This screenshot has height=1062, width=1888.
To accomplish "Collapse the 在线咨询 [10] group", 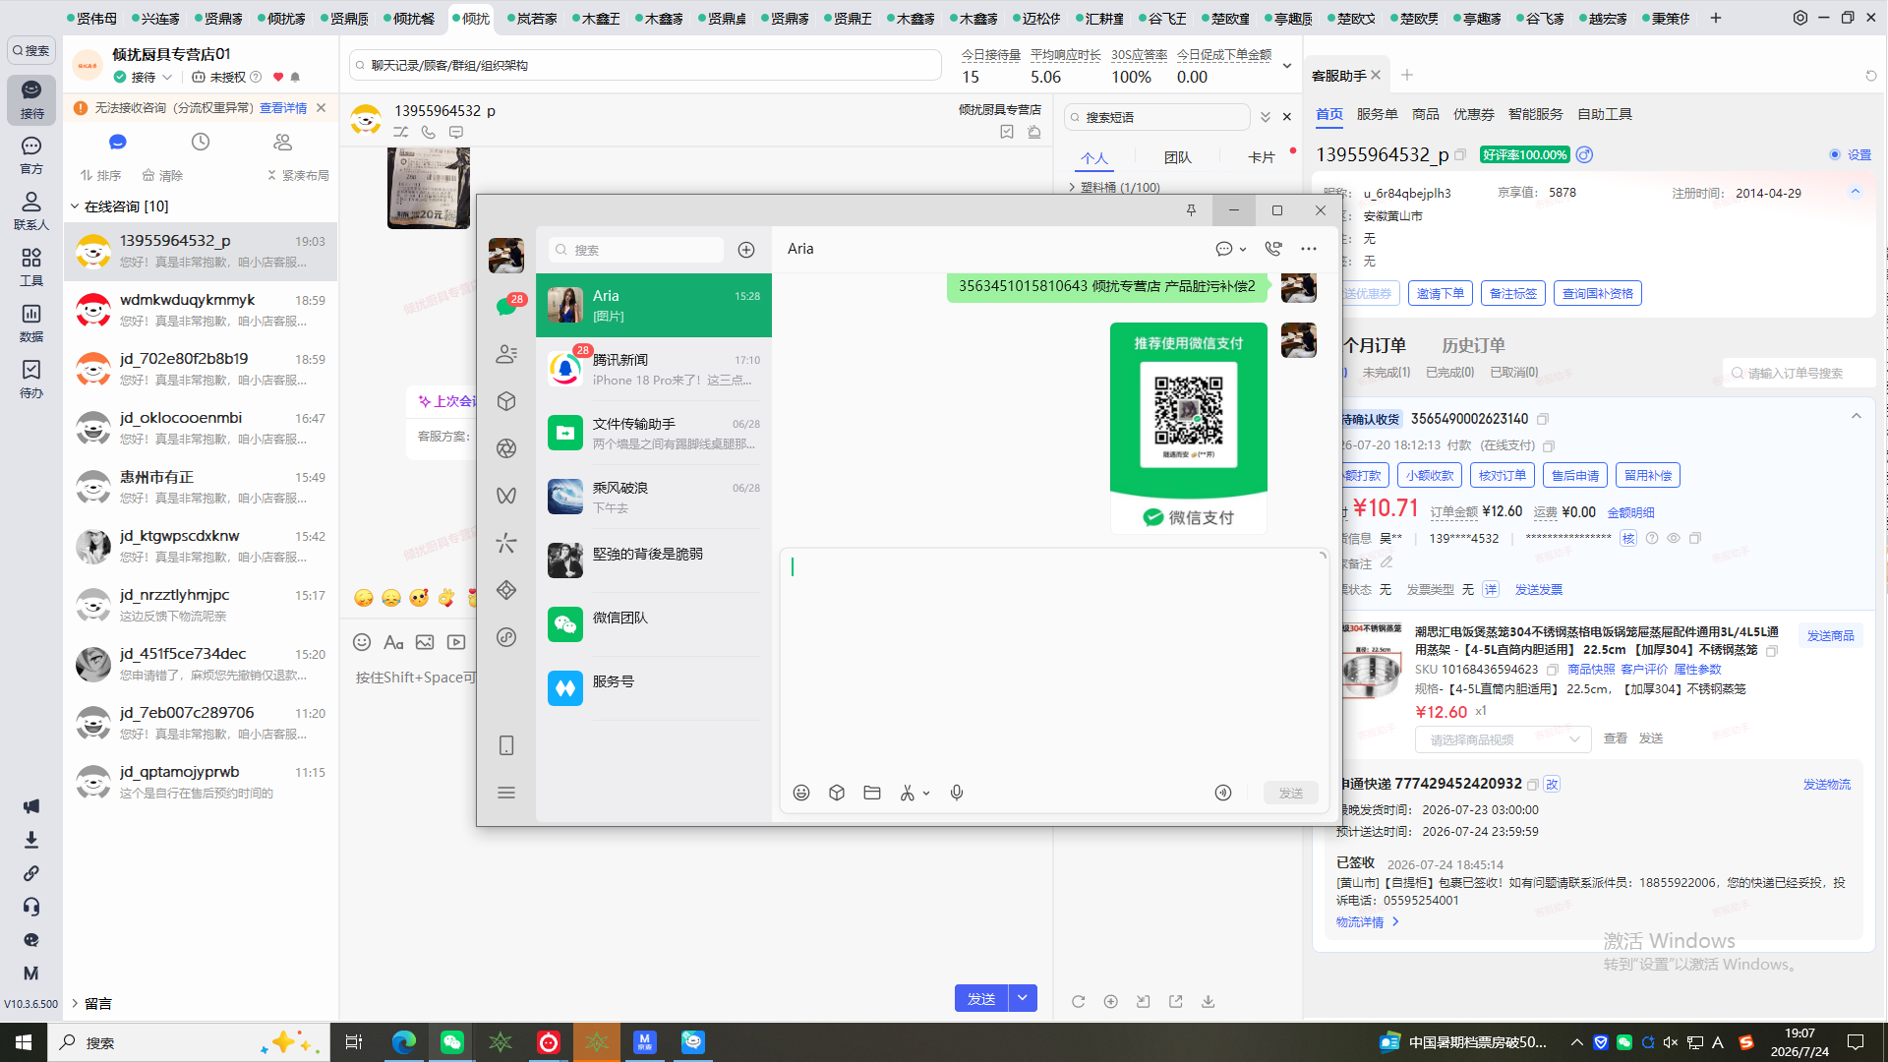I will [x=74, y=206].
